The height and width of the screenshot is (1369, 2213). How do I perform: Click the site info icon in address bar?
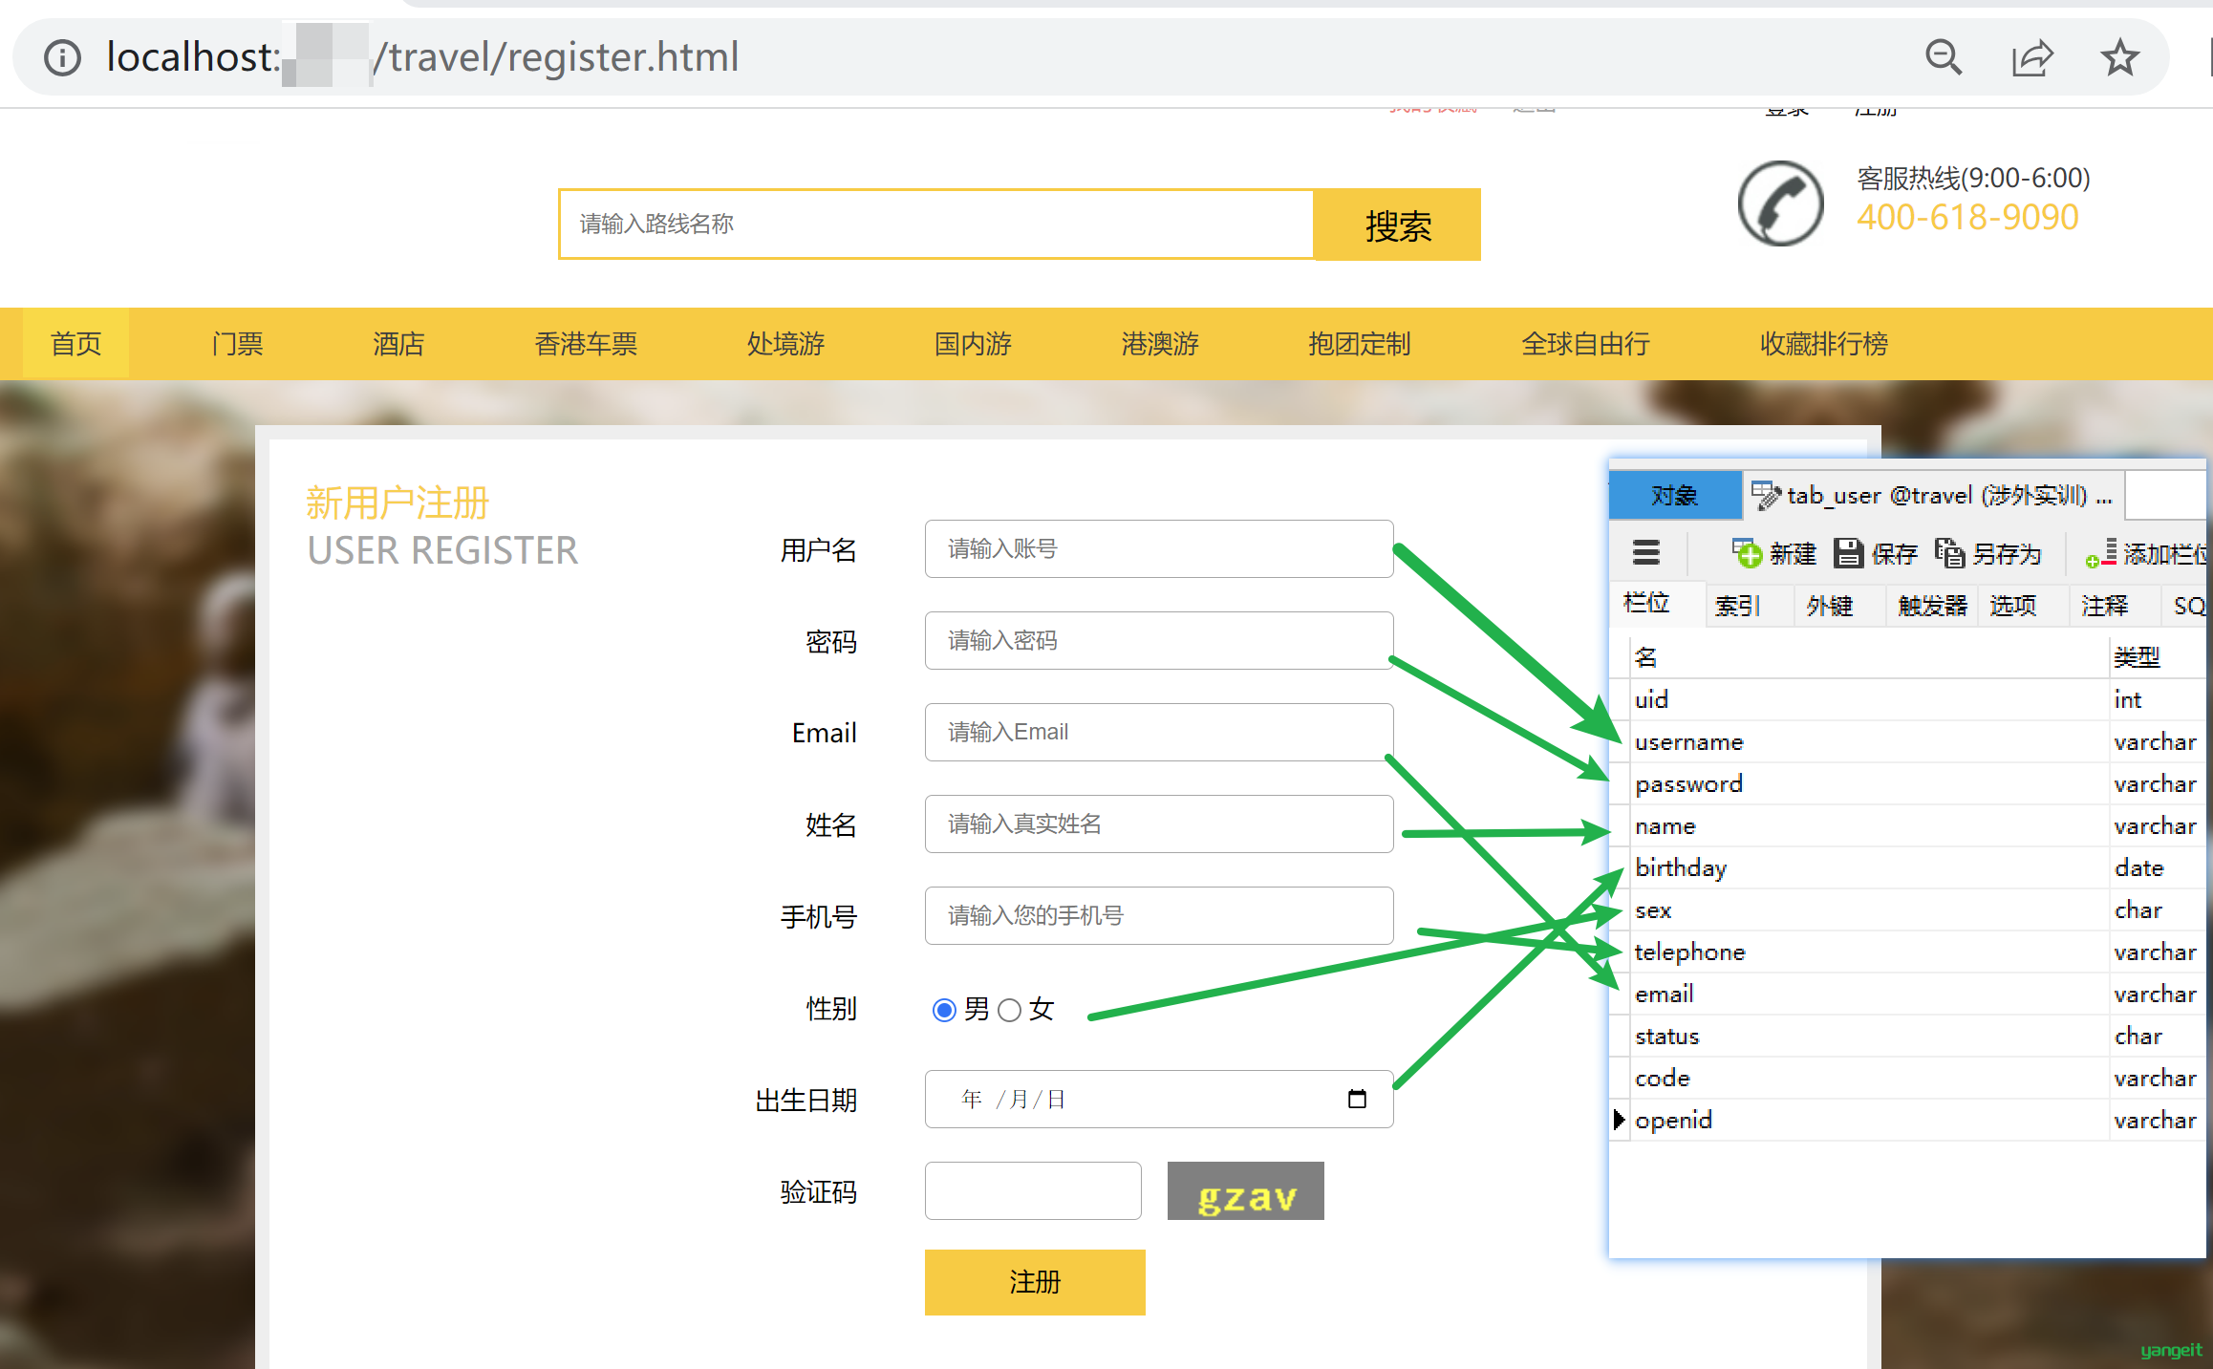63,57
